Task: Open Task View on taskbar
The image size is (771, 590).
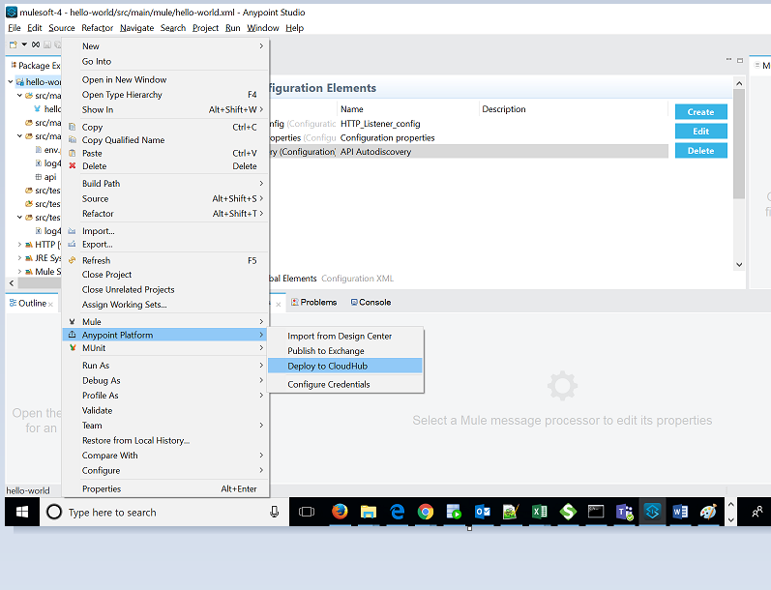Action: pos(307,512)
